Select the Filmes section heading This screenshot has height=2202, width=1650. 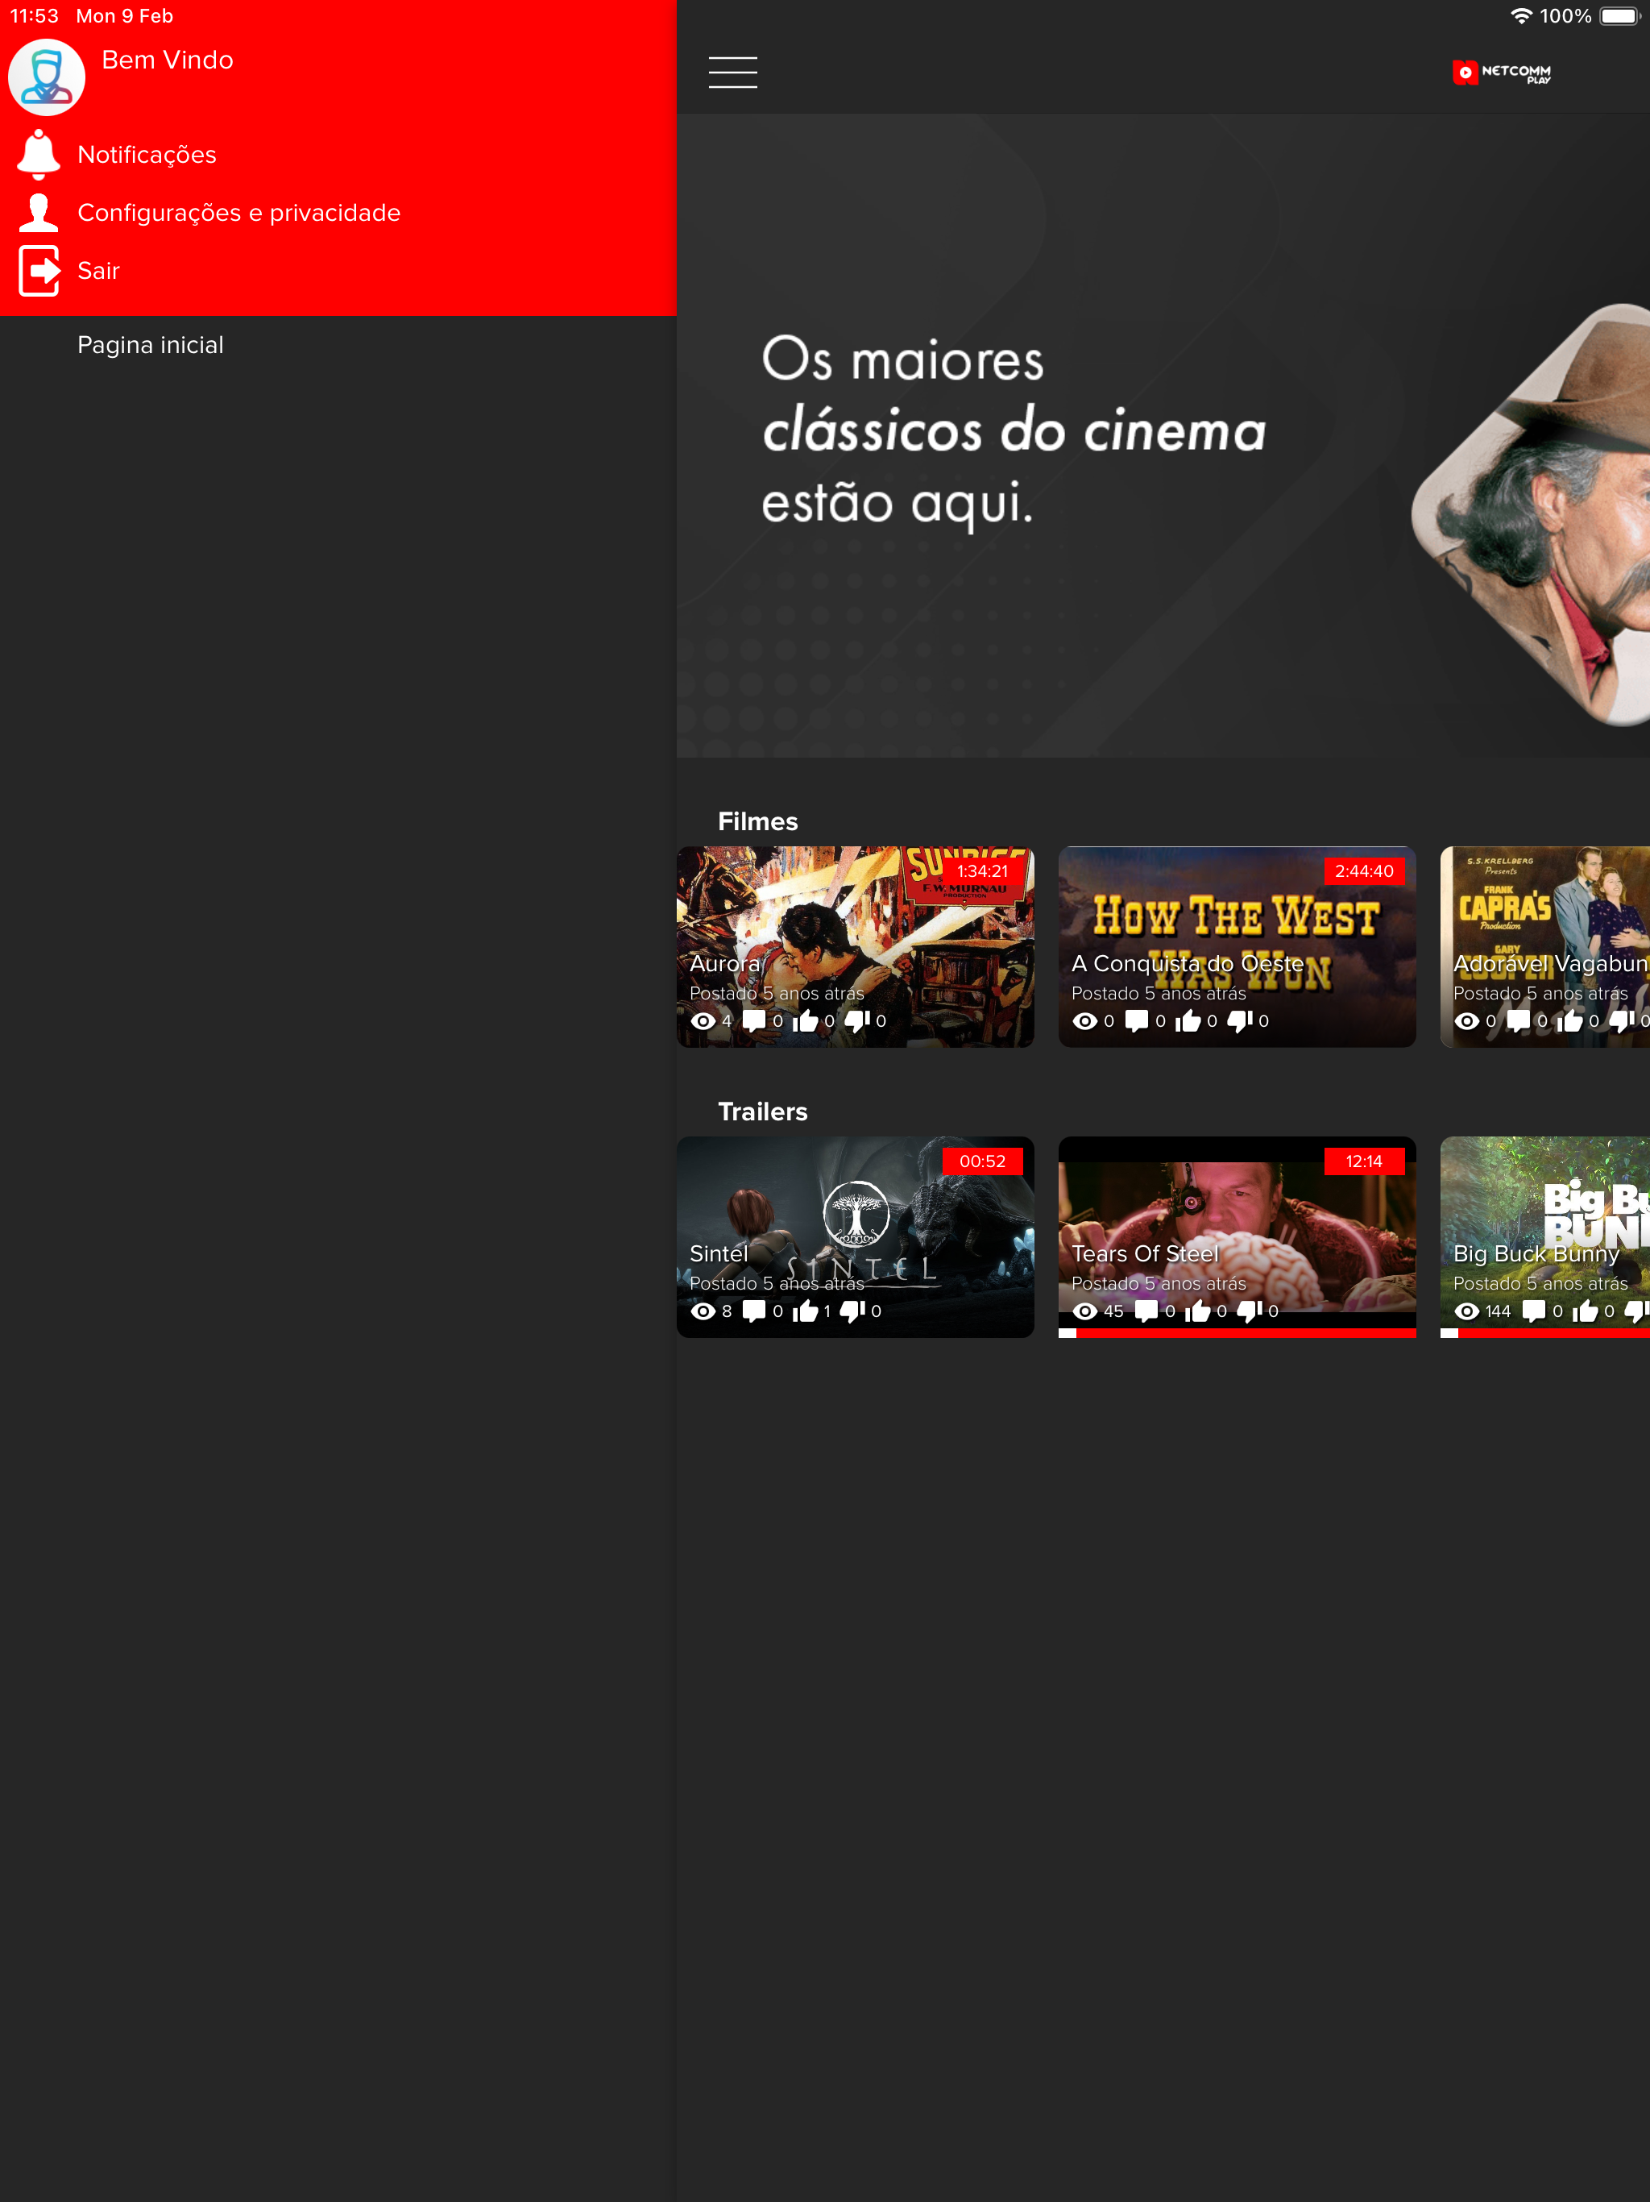coord(757,821)
